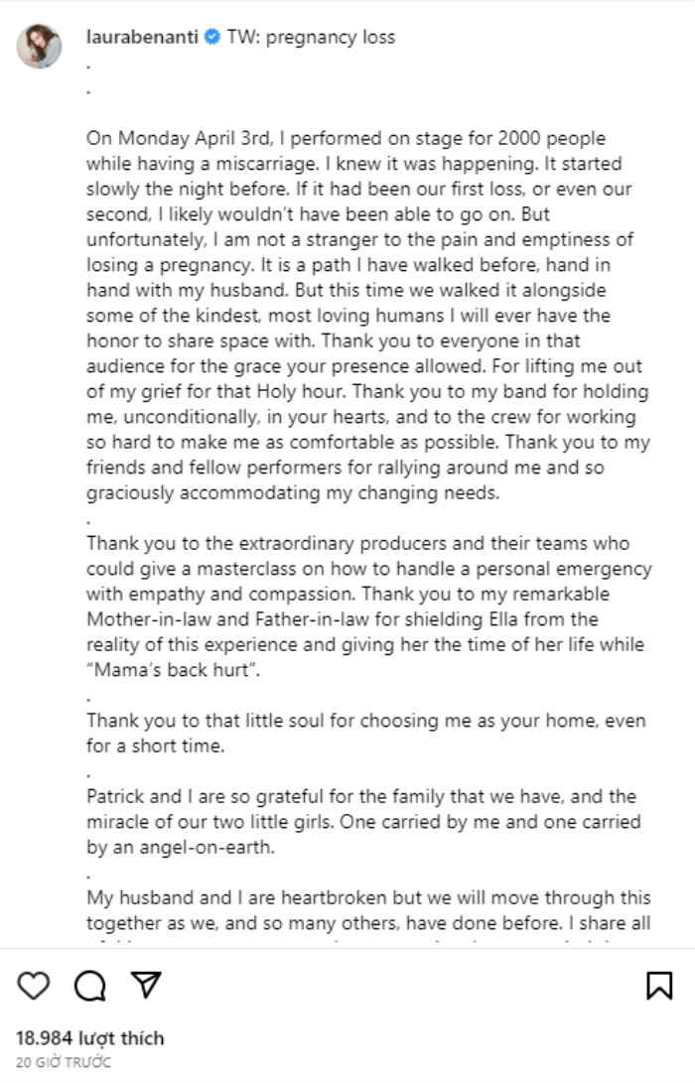Click the line "My husband and I are heartbroken"
Image resolution: width=695 pixels, height=1083 pixels.
click(368, 897)
